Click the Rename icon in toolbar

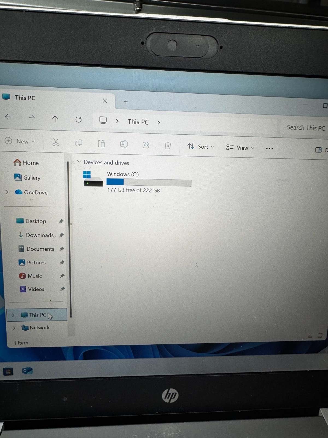pyautogui.click(x=124, y=144)
